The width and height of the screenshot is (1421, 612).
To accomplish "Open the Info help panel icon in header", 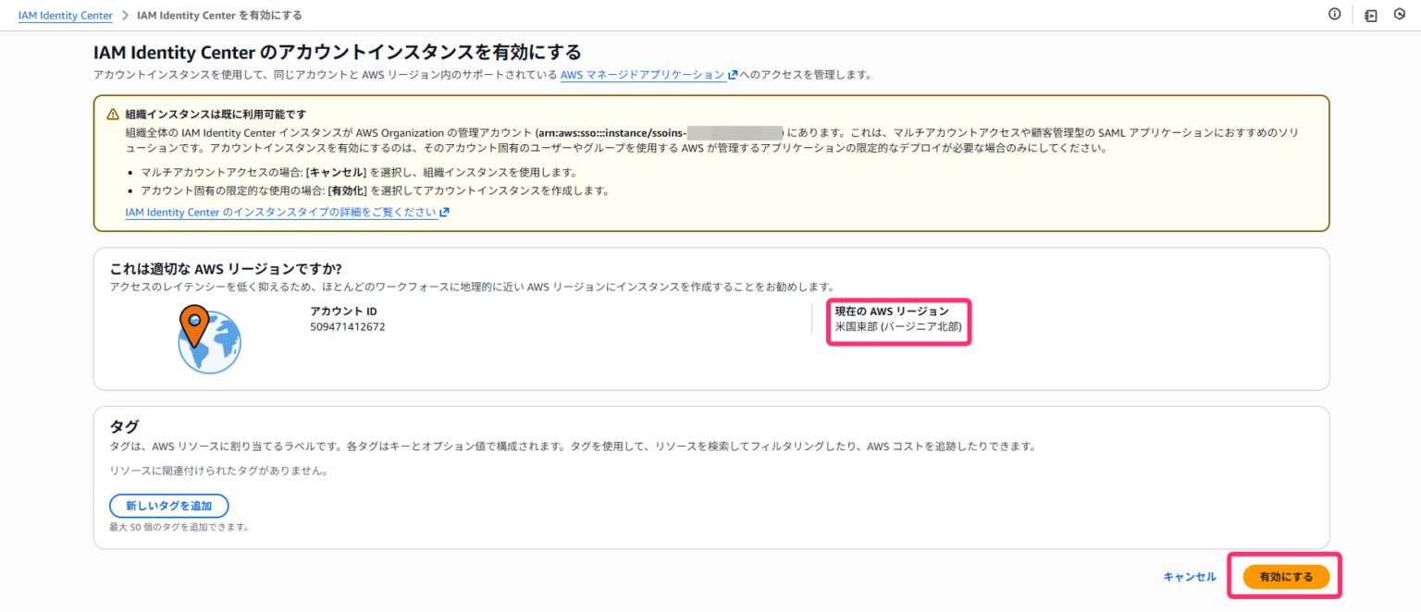I will [x=1333, y=15].
